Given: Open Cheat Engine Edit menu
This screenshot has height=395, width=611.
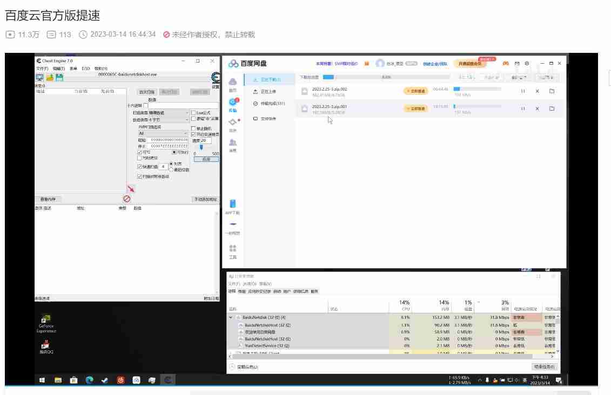Looking at the screenshot, I should (x=59, y=69).
